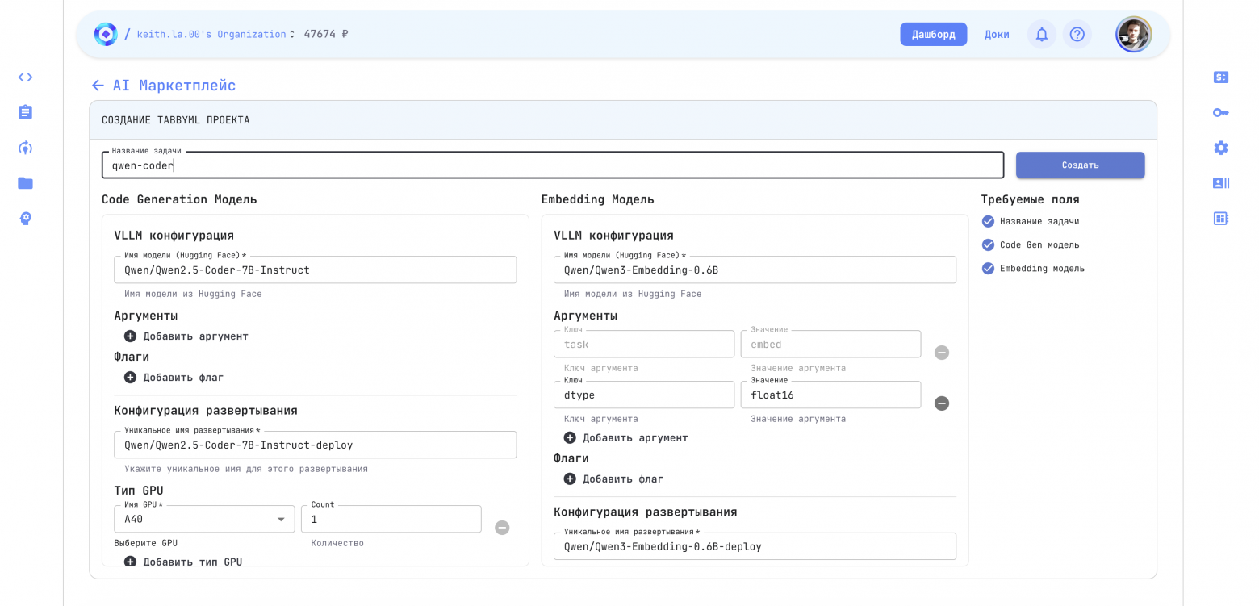
Task: Open the organization switcher chevron
Action: 291,34
